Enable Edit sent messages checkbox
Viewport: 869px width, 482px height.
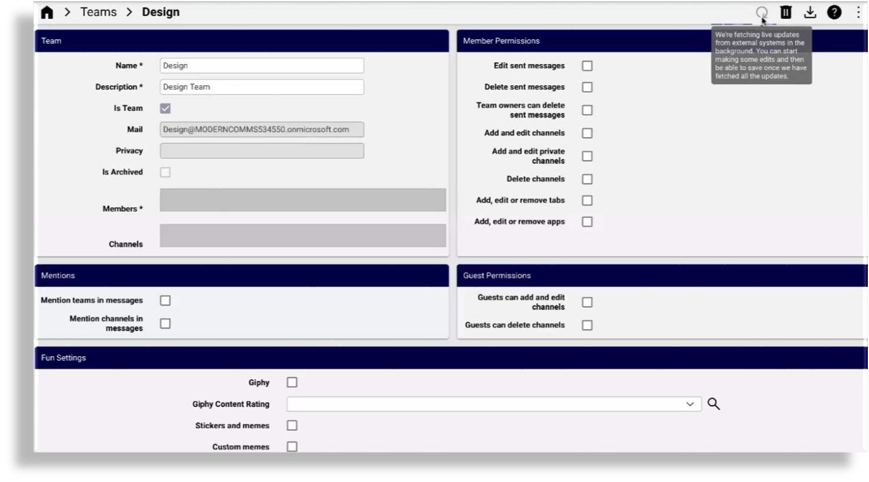587,66
